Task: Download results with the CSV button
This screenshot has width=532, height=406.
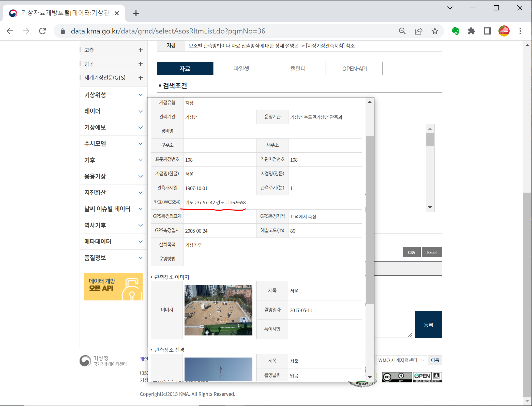Action: pyautogui.click(x=411, y=252)
